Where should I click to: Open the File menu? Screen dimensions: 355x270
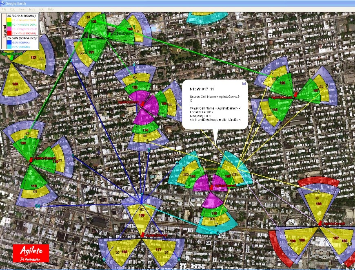(4, 9)
